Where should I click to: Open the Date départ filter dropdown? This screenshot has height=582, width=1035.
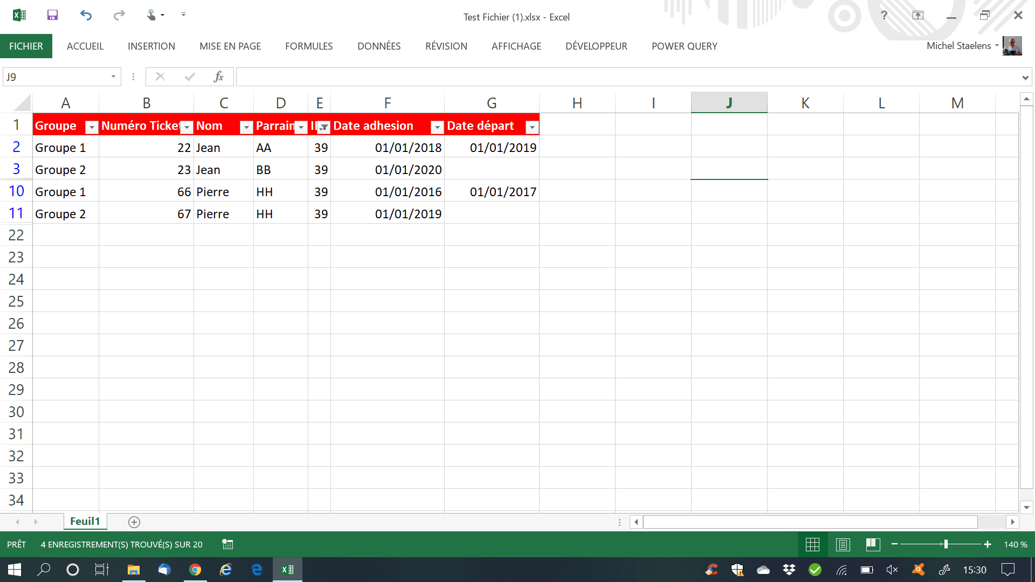tap(532, 127)
